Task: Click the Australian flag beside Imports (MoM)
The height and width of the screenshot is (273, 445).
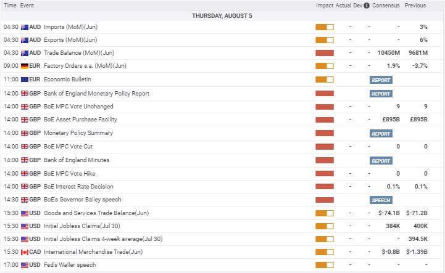Action: click(25, 27)
